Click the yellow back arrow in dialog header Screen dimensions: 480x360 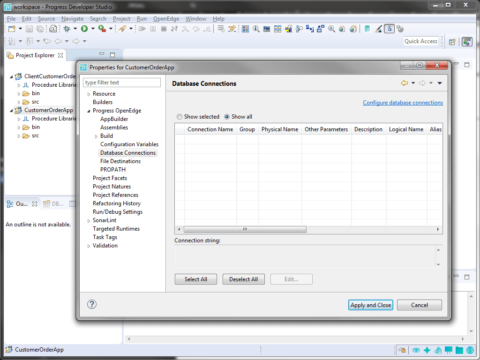405,83
